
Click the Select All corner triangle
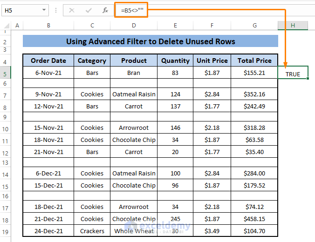coord(7,26)
